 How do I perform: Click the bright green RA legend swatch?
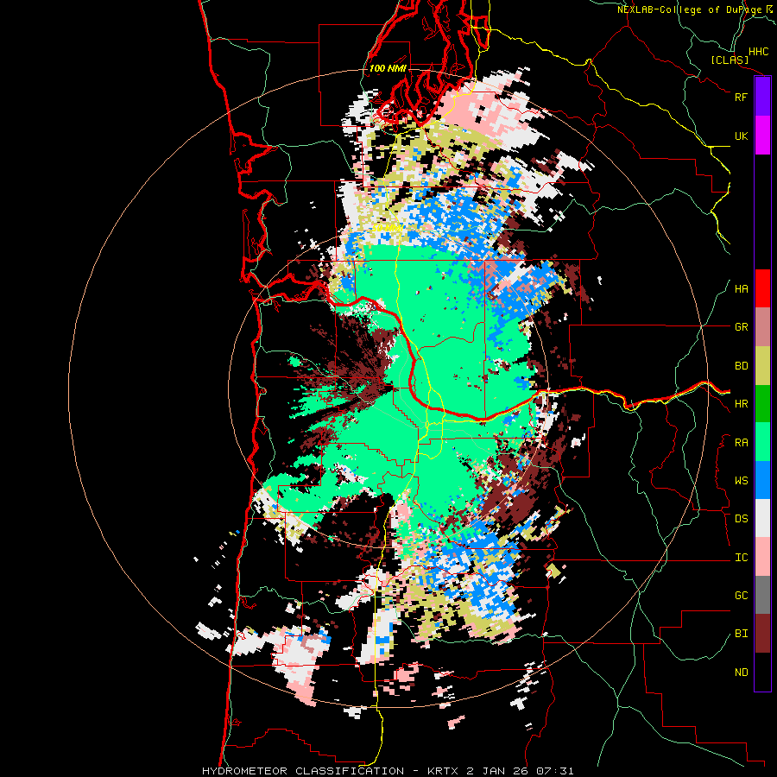point(762,442)
